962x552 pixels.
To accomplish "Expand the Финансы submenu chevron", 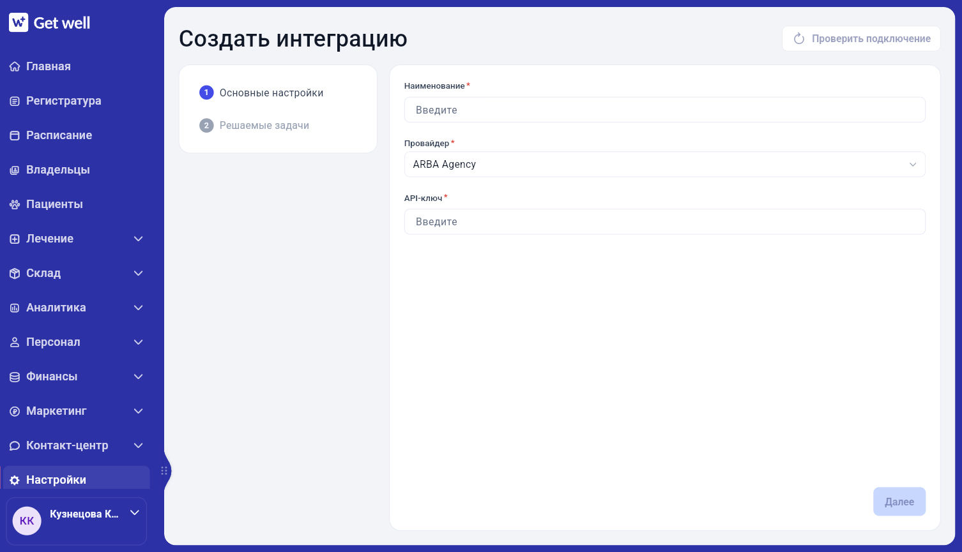I will click(x=139, y=377).
